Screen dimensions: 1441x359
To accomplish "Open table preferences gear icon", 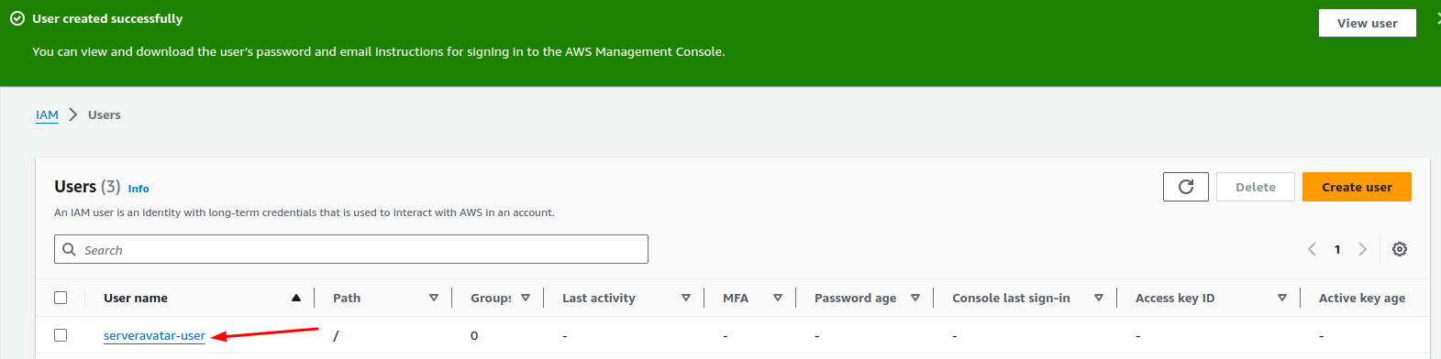I will [x=1400, y=249].
